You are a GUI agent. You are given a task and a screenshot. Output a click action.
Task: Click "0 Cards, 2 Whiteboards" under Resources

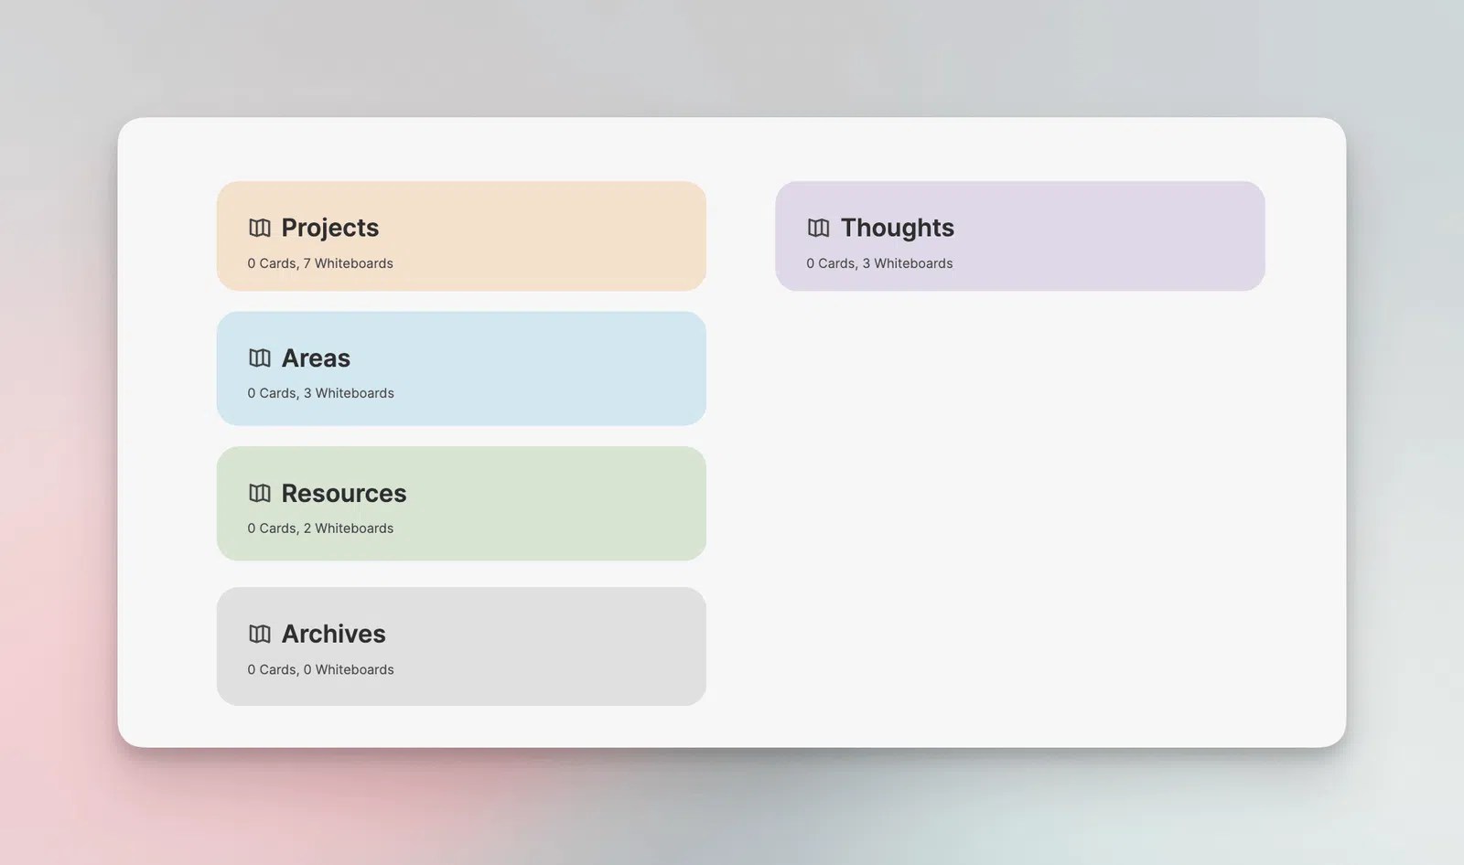[320, 529]
